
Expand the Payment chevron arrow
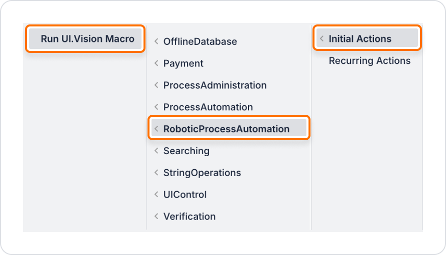(156, 63)
